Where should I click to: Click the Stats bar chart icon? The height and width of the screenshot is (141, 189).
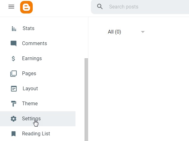(14, 29)
